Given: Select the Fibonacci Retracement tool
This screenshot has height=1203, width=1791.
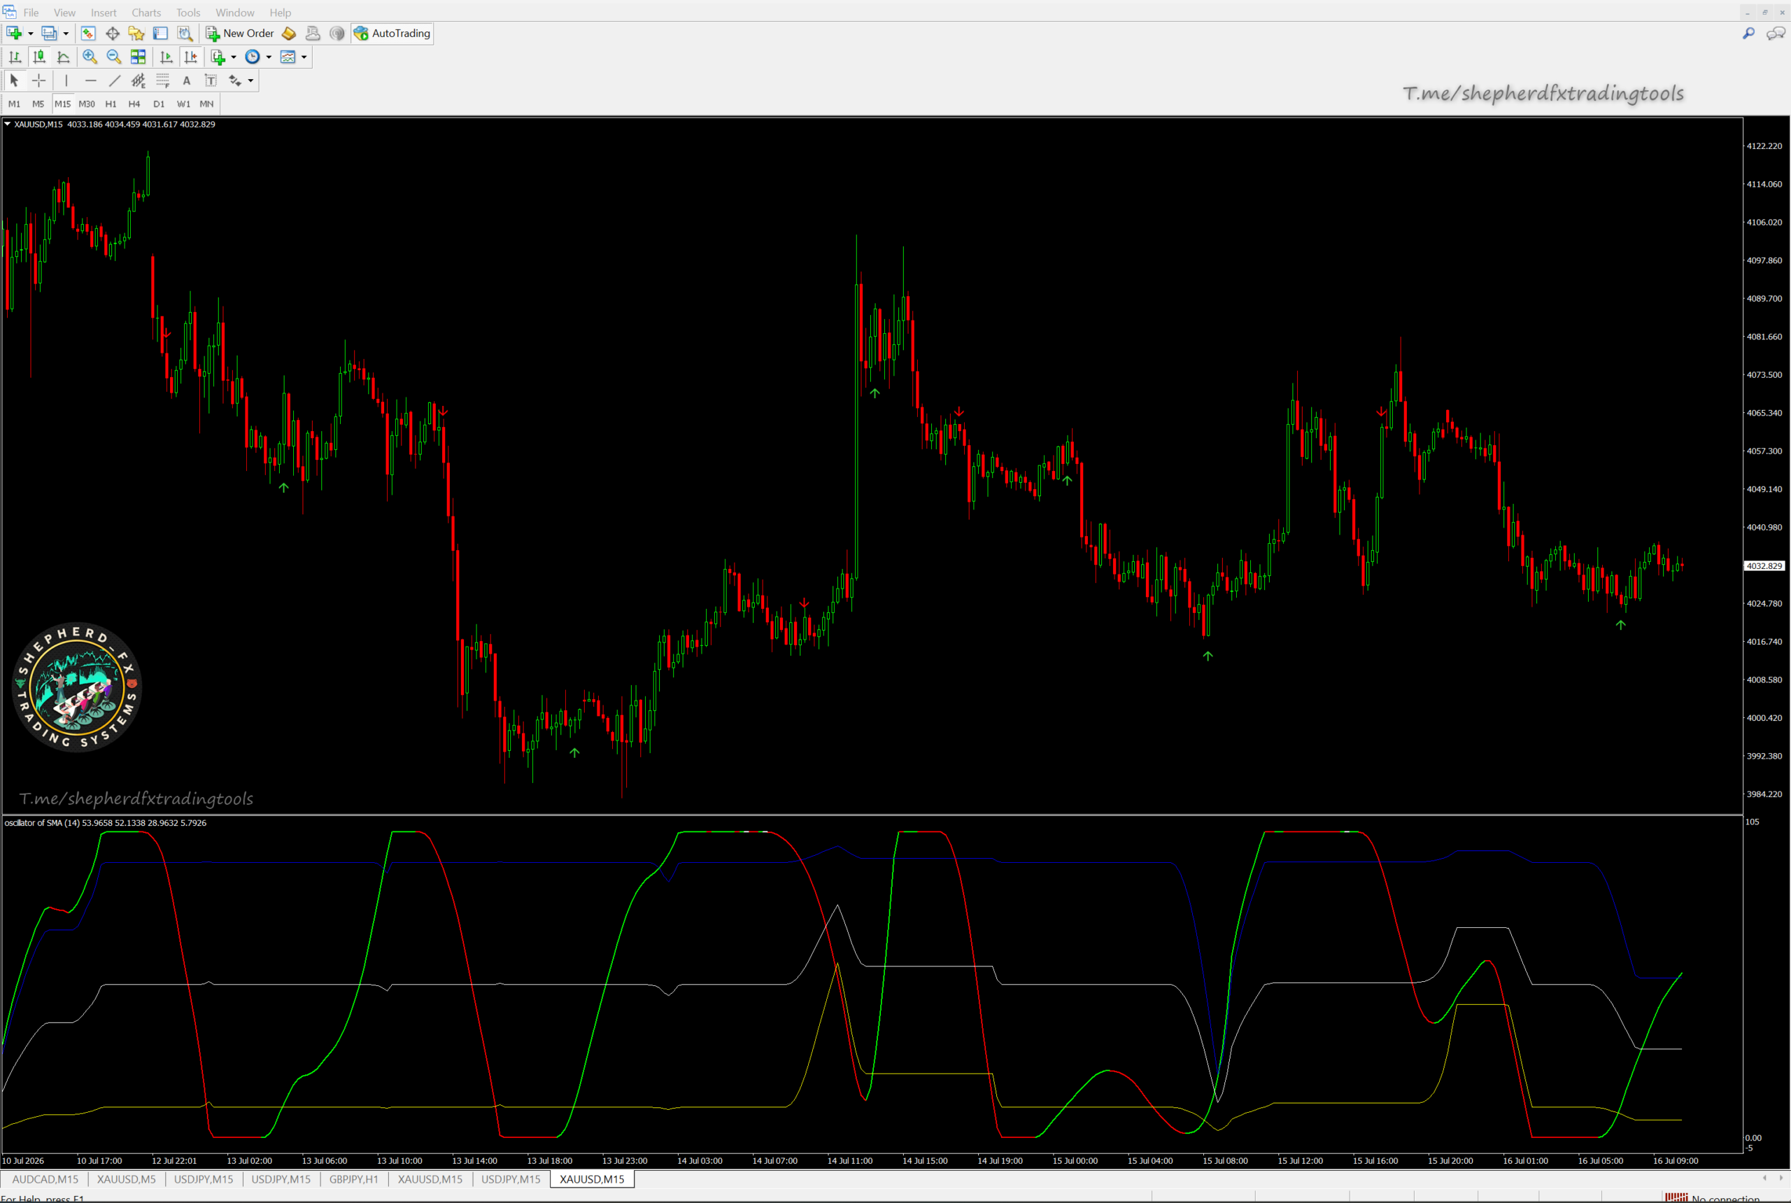Looking at the screenshot, I should (162, 80).
